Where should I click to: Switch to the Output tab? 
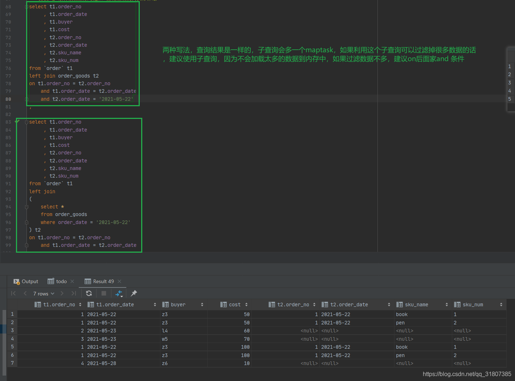pyautogui.click(x=26, y=281)
